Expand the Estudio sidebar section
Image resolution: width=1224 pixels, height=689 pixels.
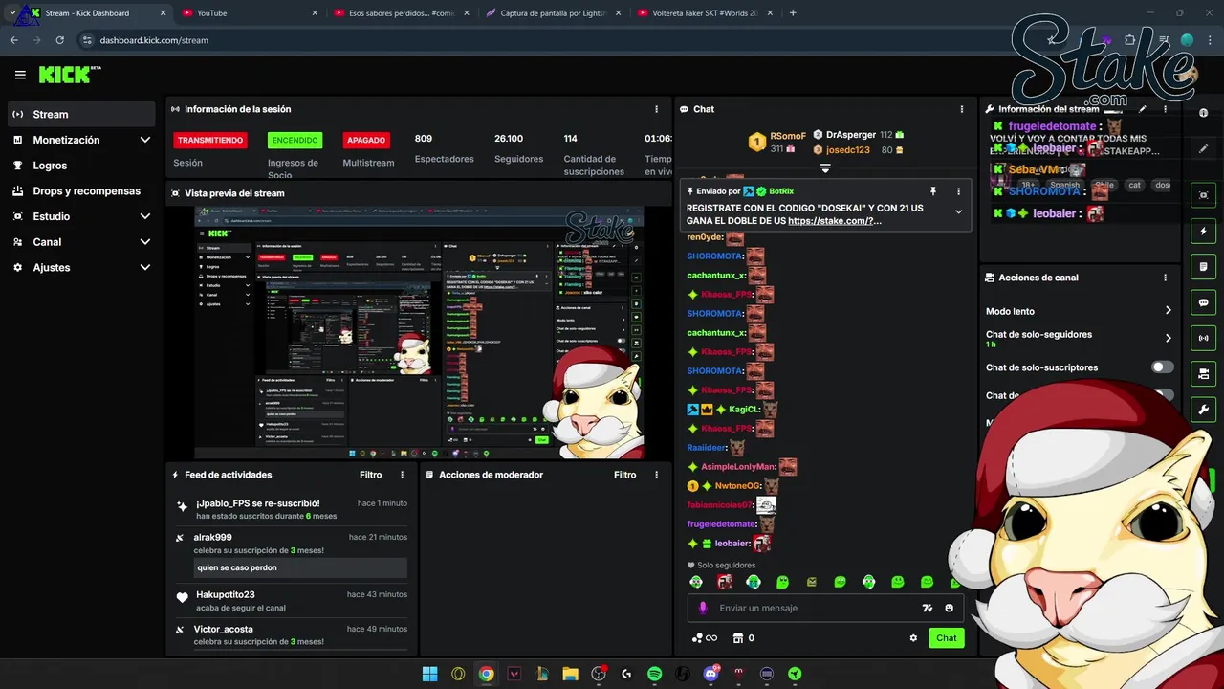coord(81,216)
